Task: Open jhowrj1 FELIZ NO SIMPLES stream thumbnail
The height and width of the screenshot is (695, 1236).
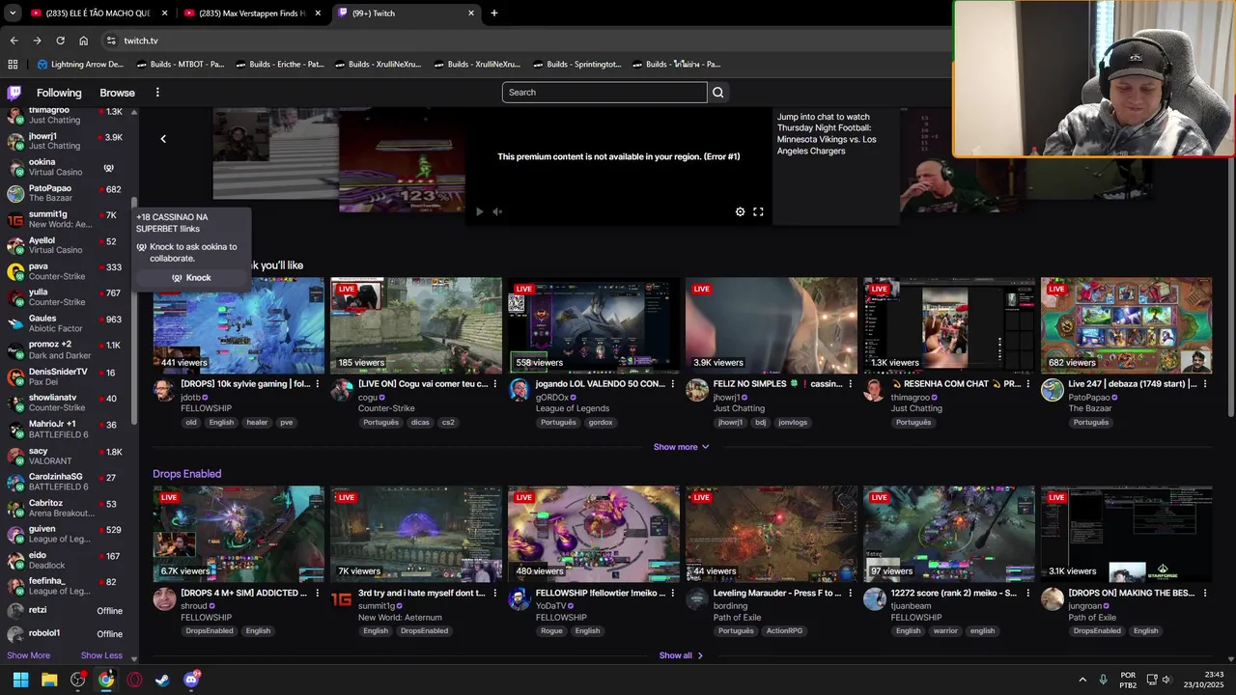Action: [771, 325]
